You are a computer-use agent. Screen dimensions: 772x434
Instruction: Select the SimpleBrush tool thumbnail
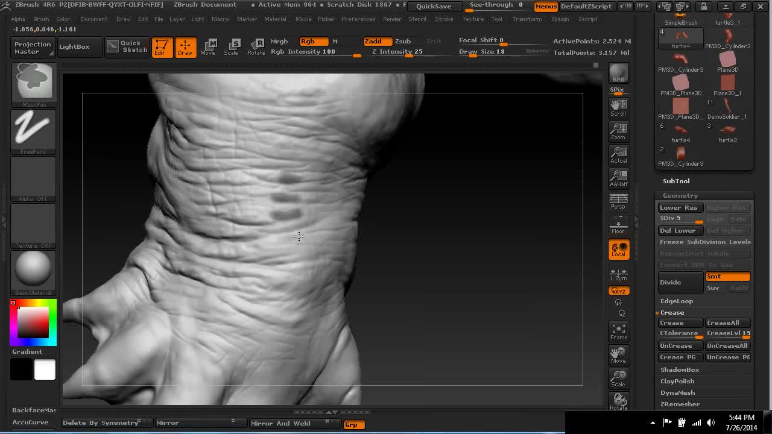pos(680,19)
